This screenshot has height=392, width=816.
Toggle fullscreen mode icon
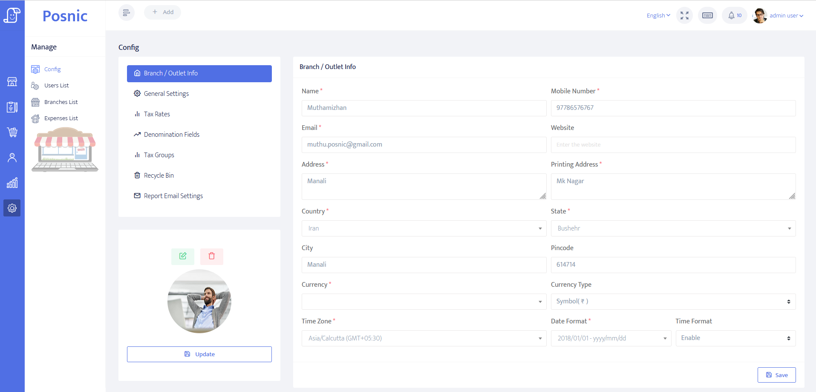[x=684, y=15]
